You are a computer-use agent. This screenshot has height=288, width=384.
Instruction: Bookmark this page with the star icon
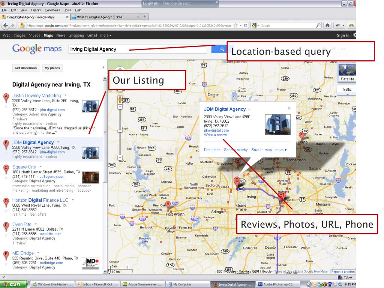point(235,25)
